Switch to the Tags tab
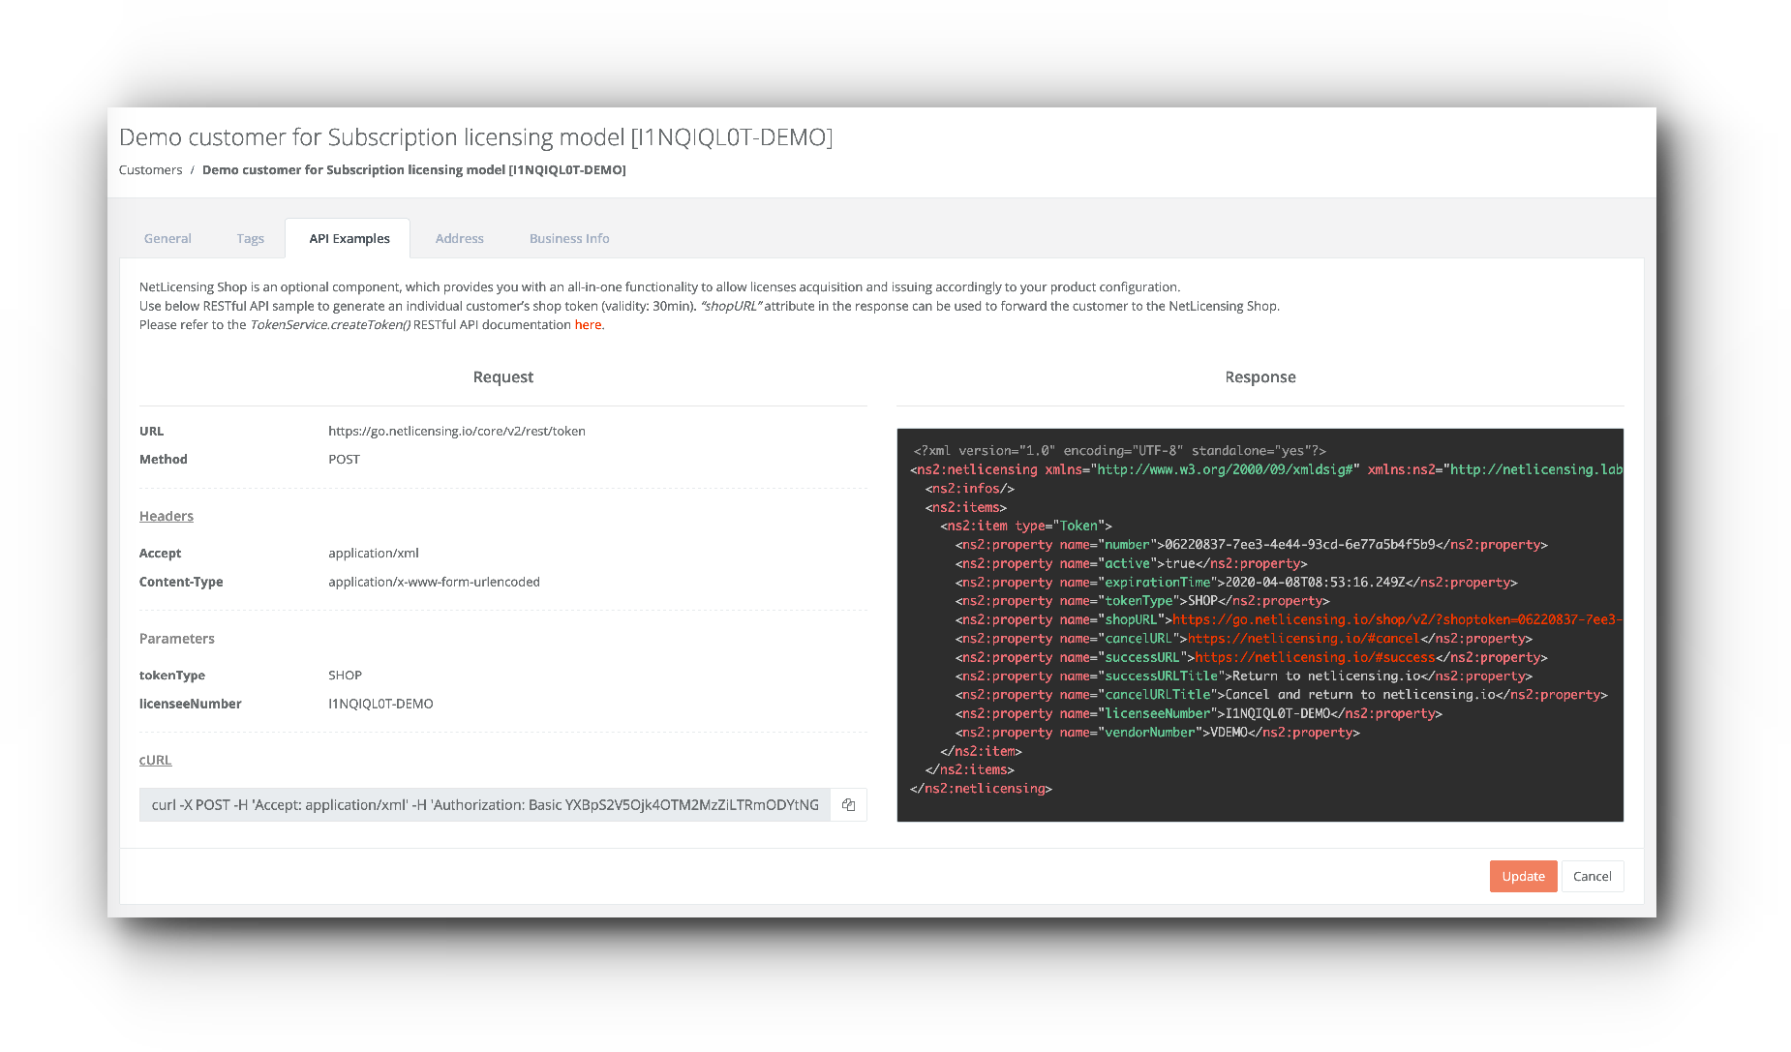This screenshot has width=1791, height=1052. [x=250, y=238]
